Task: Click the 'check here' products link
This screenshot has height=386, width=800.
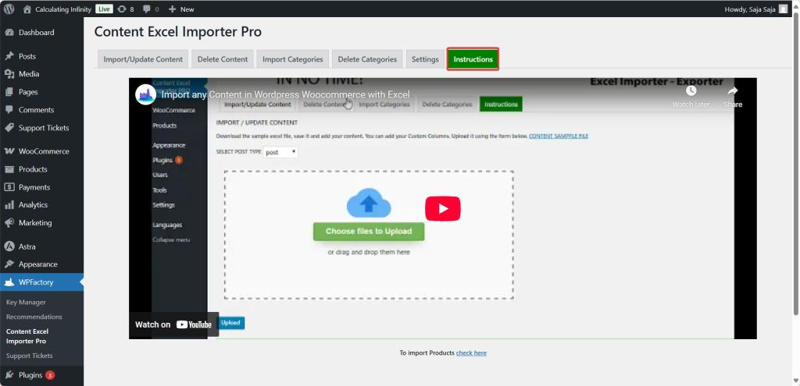Action: pyautogui.click(x=471, y=353)
